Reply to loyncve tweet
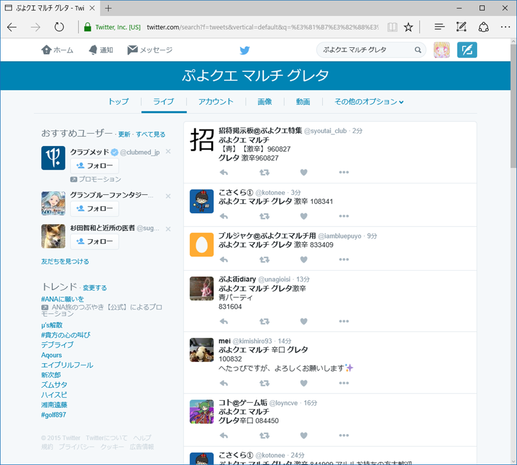Screen dimensions: 517x465 pos(224,435)
